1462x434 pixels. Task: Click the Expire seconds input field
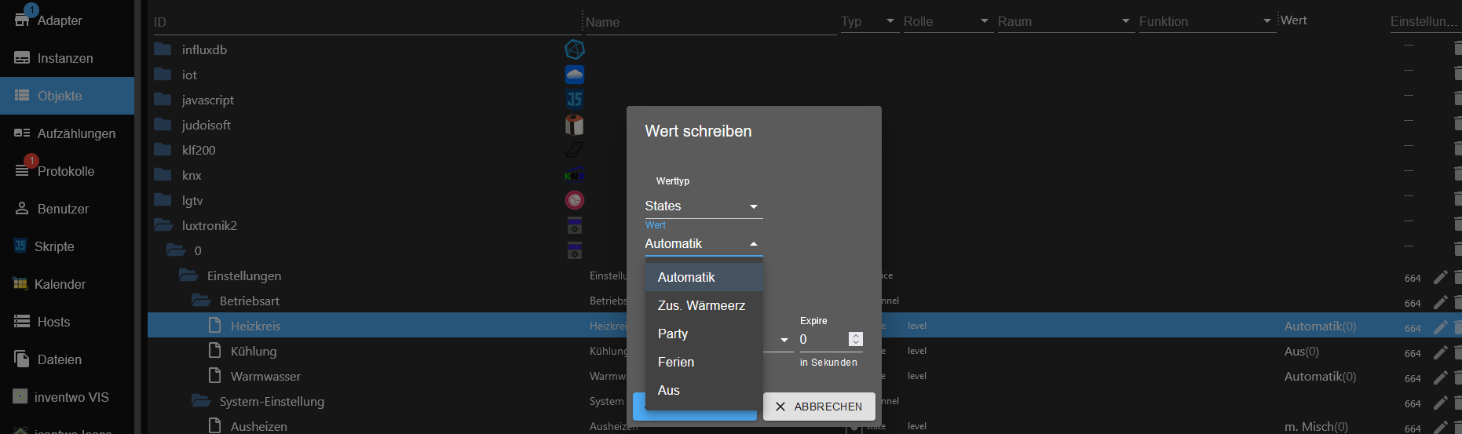pyautogui.click(x=821, y=339)
